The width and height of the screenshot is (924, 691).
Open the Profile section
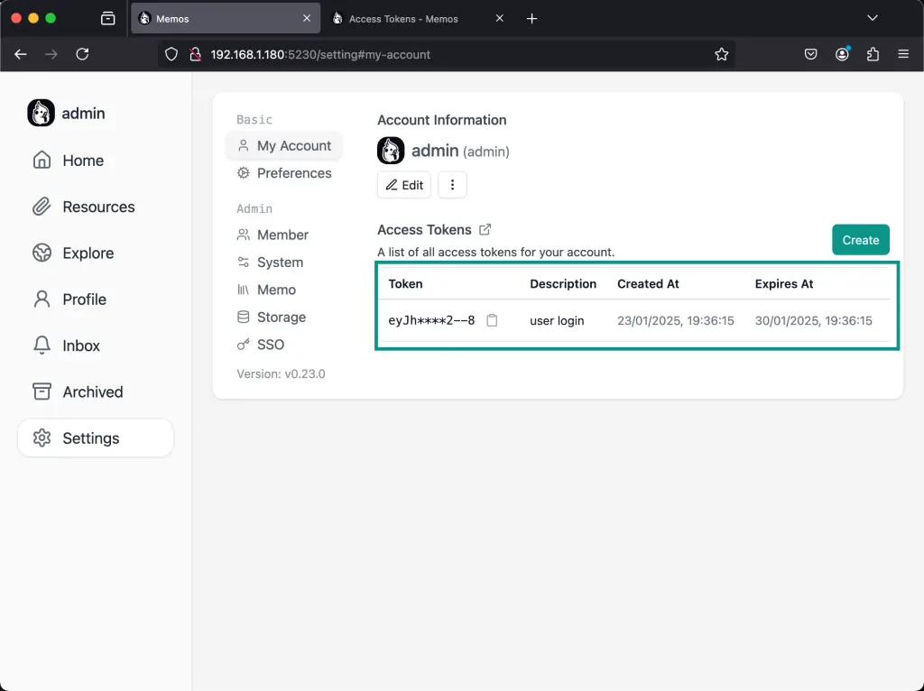click(x=84, y=299)
